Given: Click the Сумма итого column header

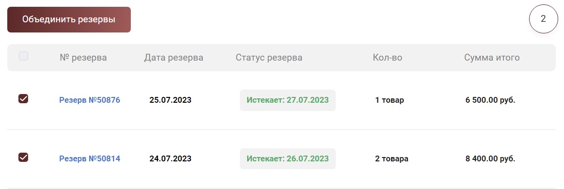Looking at the screenshot, I should click(492, 58).
